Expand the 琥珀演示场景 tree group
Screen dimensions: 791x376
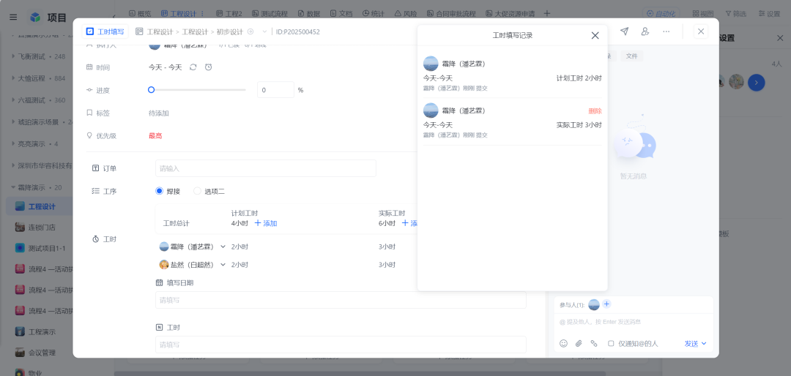(13, 122)
